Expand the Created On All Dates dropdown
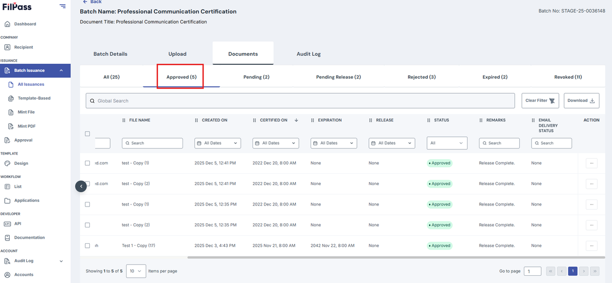 (x=218, y=143)
